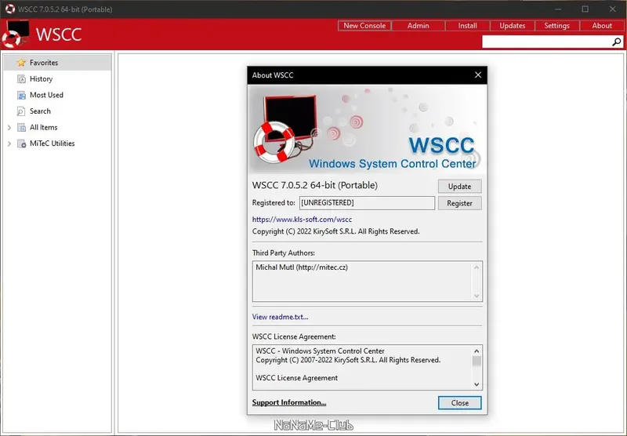Screen dimensions: 627x436
Task: Click the License Agreement scrollbar thumb
Action: (477, 361)
